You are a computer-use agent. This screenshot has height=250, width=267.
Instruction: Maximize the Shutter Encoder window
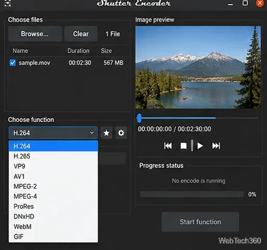click(x=245, y=3)
